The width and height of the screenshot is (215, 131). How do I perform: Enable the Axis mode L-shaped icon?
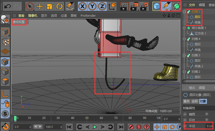point(5,94)
